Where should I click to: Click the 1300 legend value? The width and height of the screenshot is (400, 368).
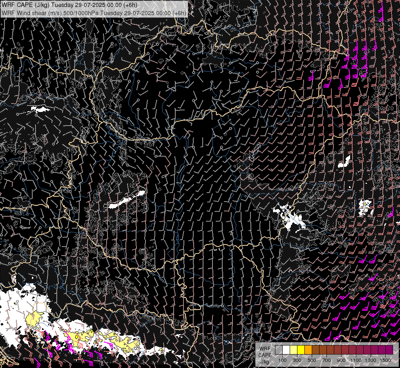coord(371,360)
